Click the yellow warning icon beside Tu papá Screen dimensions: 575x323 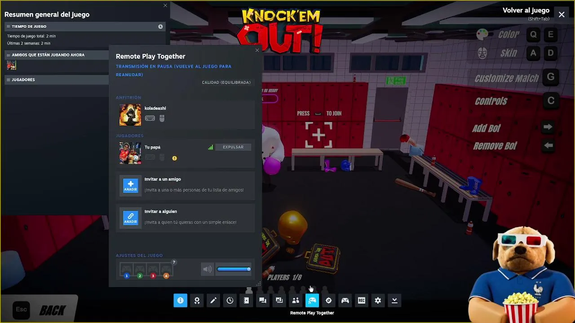(x=174, y=158)
